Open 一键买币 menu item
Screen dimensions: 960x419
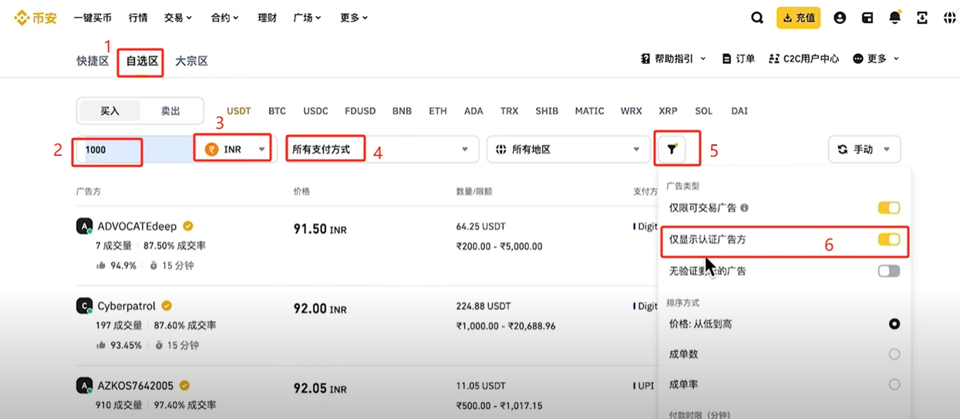(x=93, y=18)
